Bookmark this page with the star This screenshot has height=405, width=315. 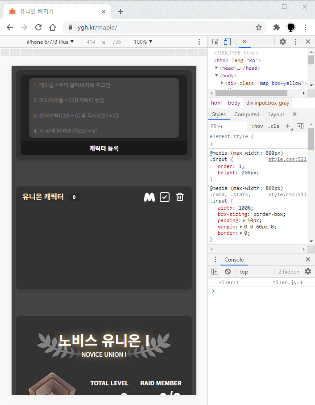pos(258,27)
